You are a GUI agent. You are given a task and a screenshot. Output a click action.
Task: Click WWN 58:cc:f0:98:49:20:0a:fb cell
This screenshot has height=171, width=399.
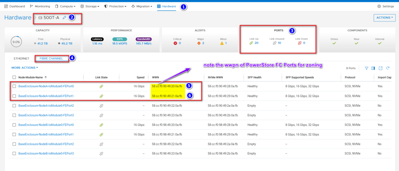click(167, 125)
